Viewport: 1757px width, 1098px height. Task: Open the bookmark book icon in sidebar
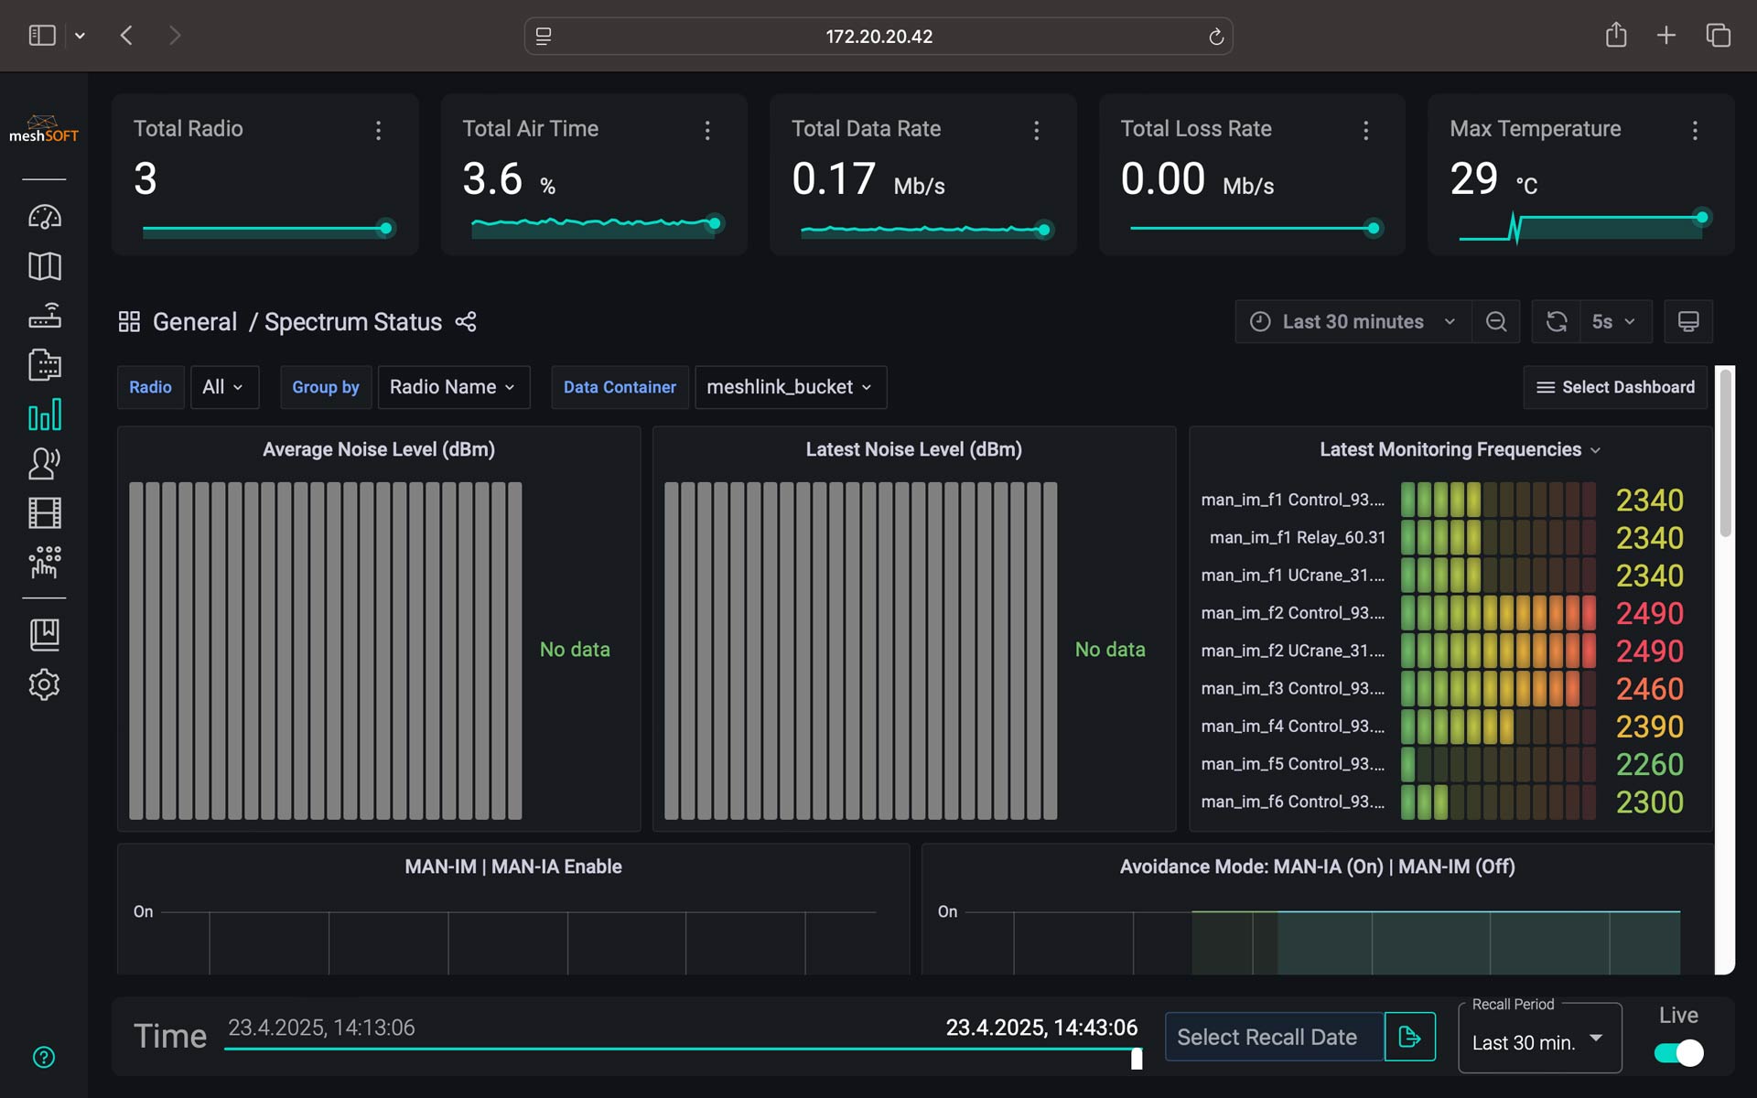(44, 634)
